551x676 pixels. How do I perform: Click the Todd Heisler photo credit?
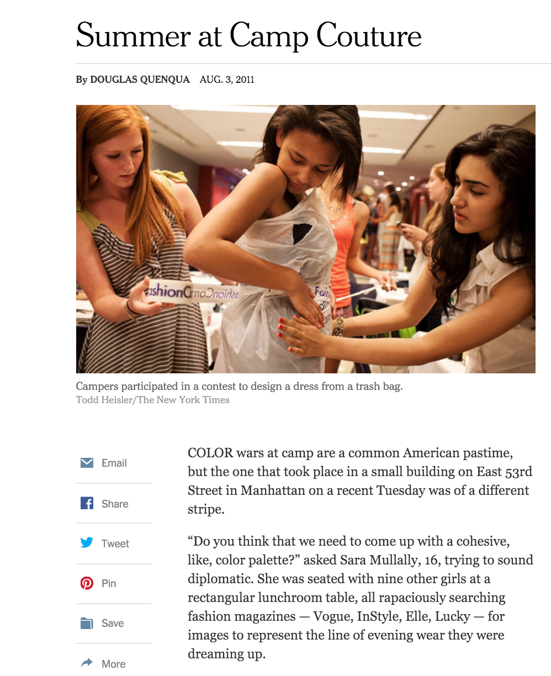153,400
